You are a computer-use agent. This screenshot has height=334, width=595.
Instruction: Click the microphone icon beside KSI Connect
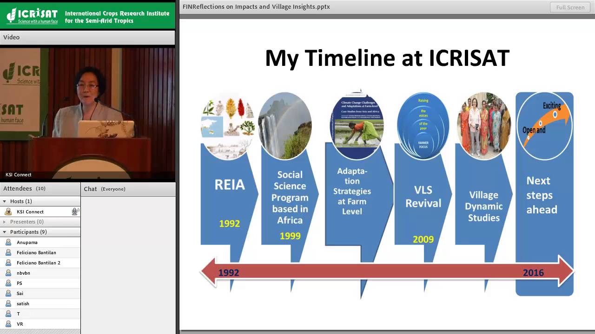74,212
